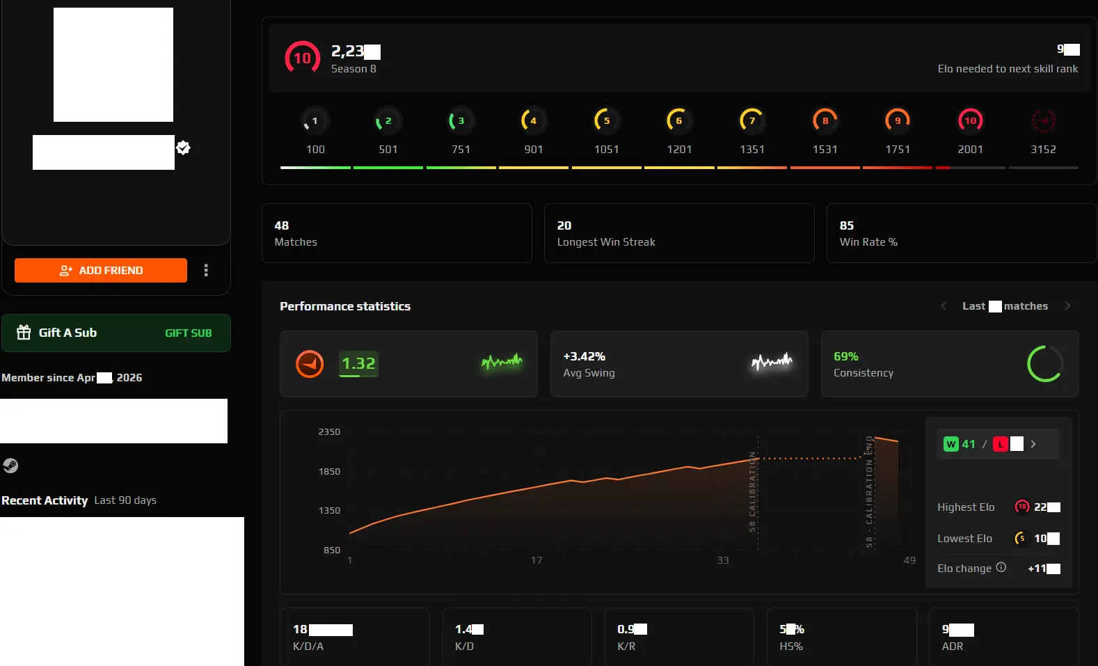
Task: Expand the wins and losses chevron
Action: (1033, 444)
